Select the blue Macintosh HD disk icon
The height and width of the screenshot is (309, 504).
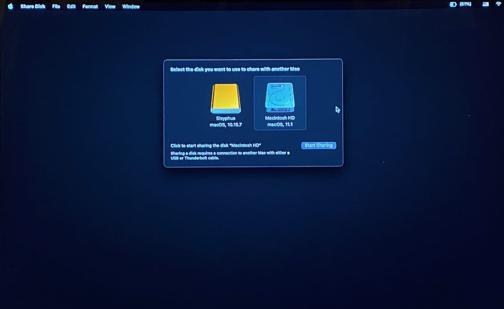point(280,98)
